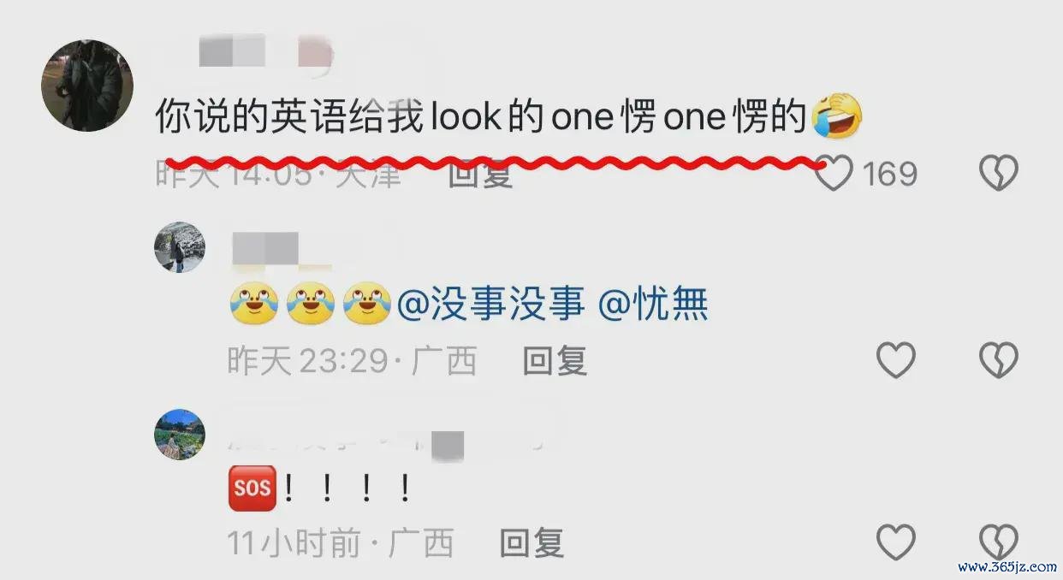The image size is (1063, 580).
Task: Click 回复 beside 11小时前 广西
Action: click(531, 542)
